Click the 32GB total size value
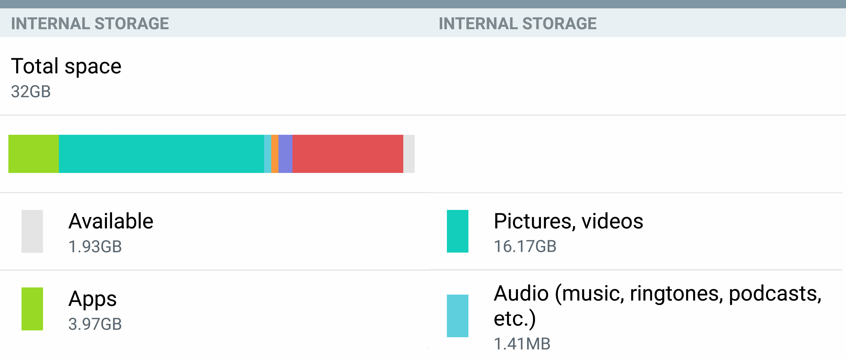Image resolution: width=846 pixels, height=359 pixels. [30, 92]
